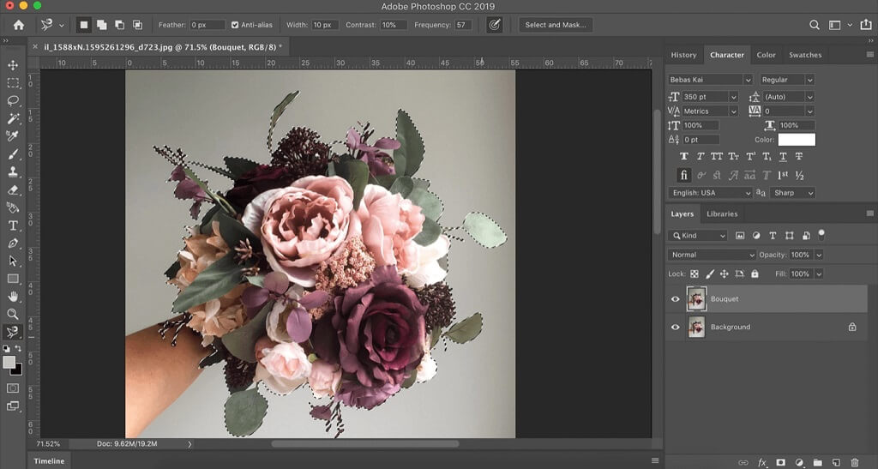Image resolution: width=878 pixels, height=469 pixels.
Task: Hide the Background layer
Action: click(x=676, y=327)
